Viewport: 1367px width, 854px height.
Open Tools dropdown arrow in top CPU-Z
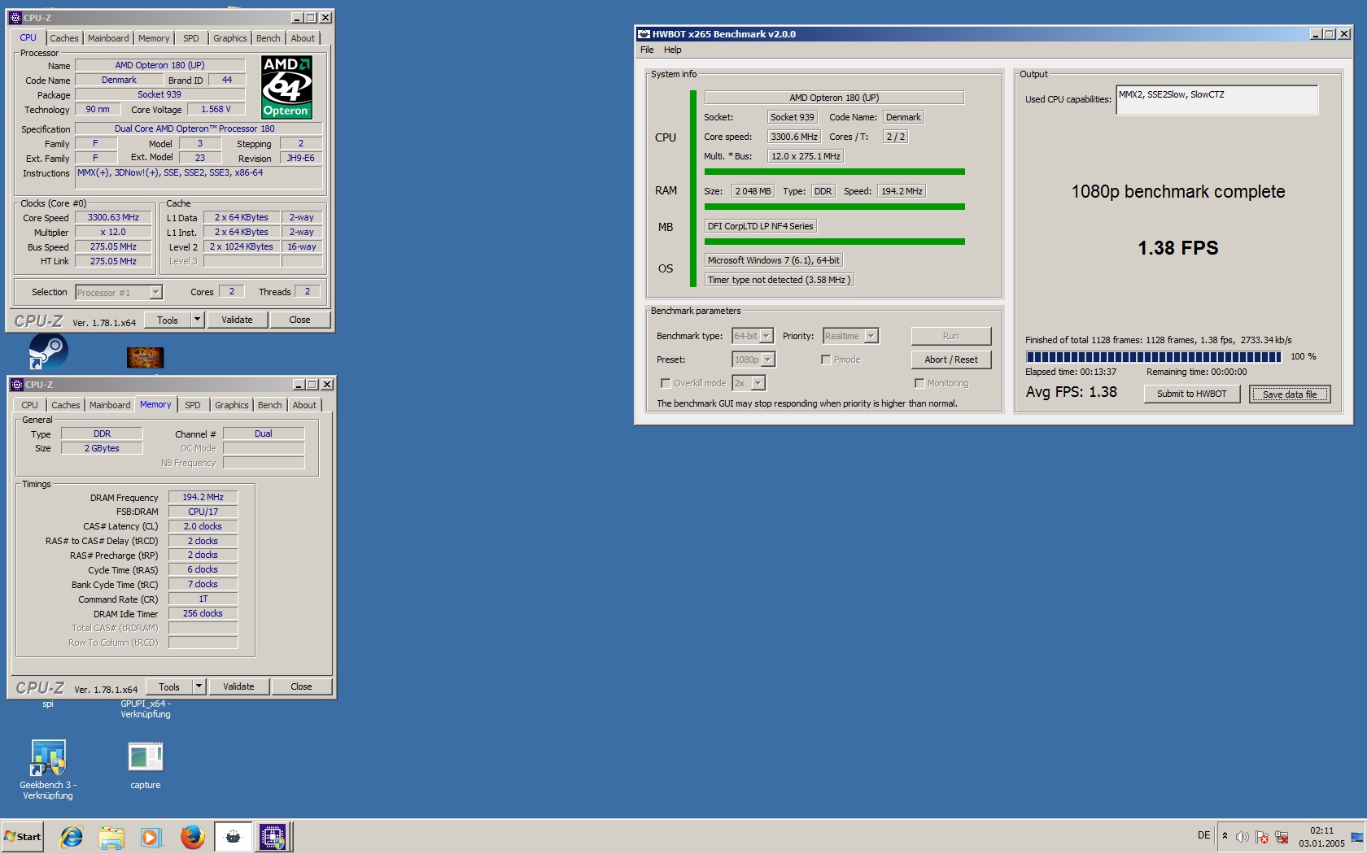click(x=197, y=320)
